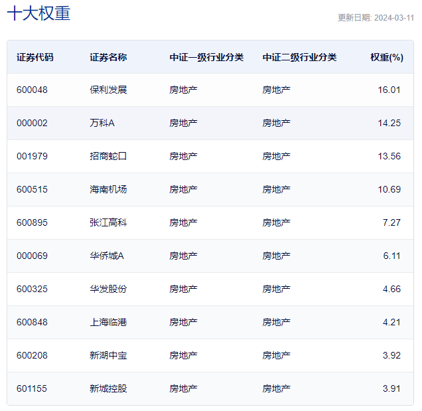The width and height of the screenshot is (422, 411).
Task: Select security code 600848
Action: click(x=32, y=323)
